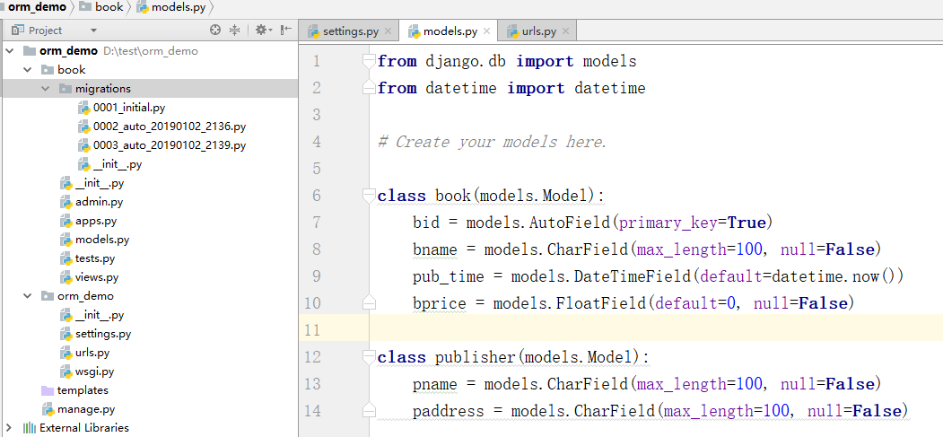Click models.py in the breadcrumb bar
Image resolution: width=943 pixels, height=437 pixels.
coord(178,7)
